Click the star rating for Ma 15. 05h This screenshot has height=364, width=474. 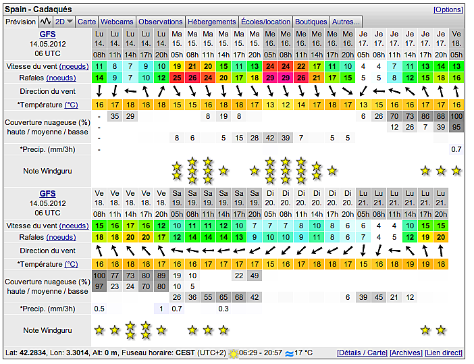177,171
